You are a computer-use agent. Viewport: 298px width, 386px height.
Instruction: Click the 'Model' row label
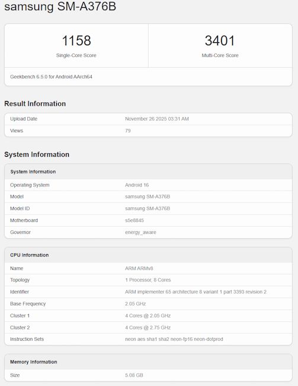[x=17, y=197]
